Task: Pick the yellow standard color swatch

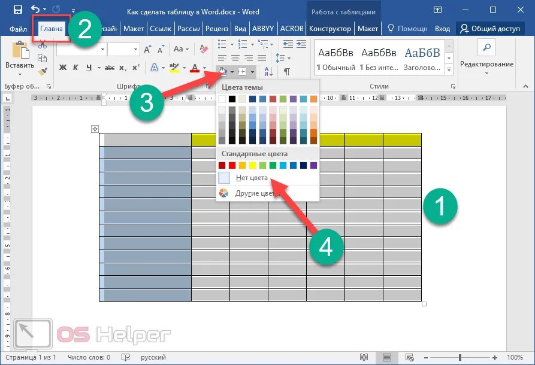Action: pos(252,166)
